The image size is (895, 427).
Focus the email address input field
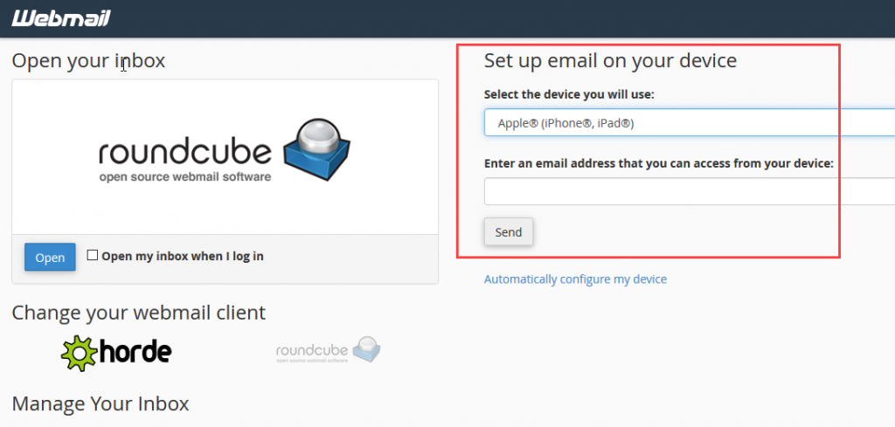pyautogui.click(x=689, y=191)
